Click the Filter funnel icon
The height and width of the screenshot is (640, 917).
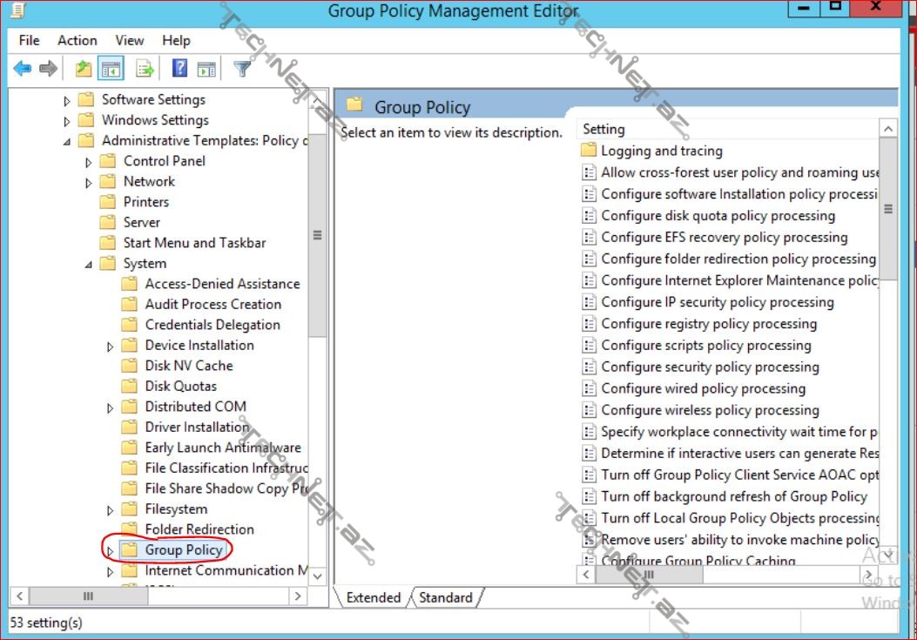point(243,69)
